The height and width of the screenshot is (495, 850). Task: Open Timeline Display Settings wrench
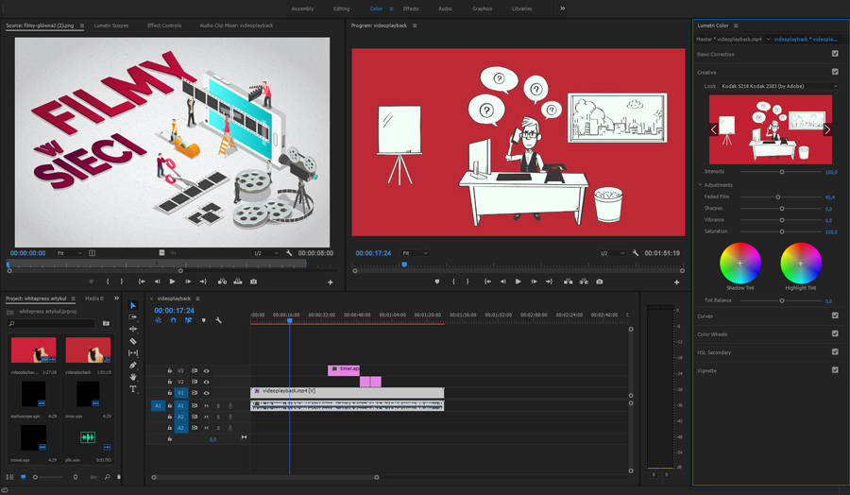[x=218, y=320]
